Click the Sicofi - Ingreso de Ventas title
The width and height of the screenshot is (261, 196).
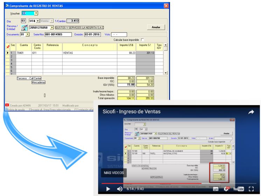[132, 111]
